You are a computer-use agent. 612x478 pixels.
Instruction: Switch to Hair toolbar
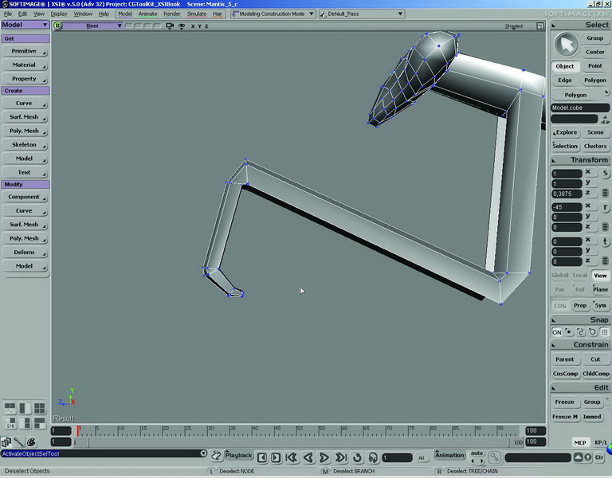coord(218,14)
